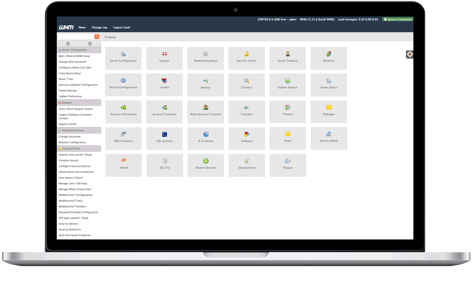
Task: Click inside the sidebar search field
Action: click(x=76, y=36)
